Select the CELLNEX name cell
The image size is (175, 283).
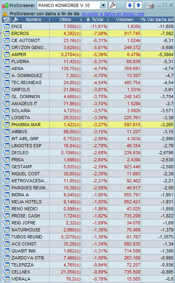click(30, 272)
